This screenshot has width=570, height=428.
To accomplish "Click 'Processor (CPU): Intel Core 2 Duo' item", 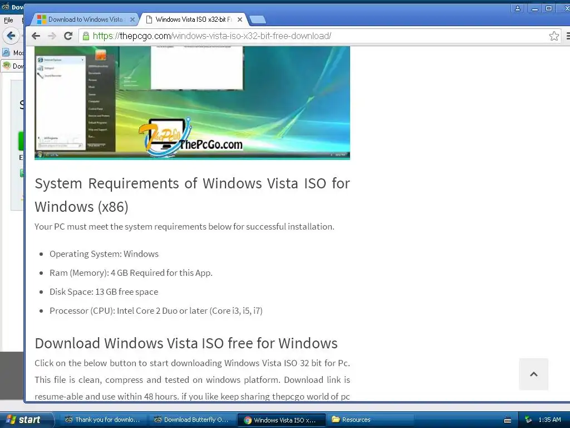I will (x=156, y=310).
